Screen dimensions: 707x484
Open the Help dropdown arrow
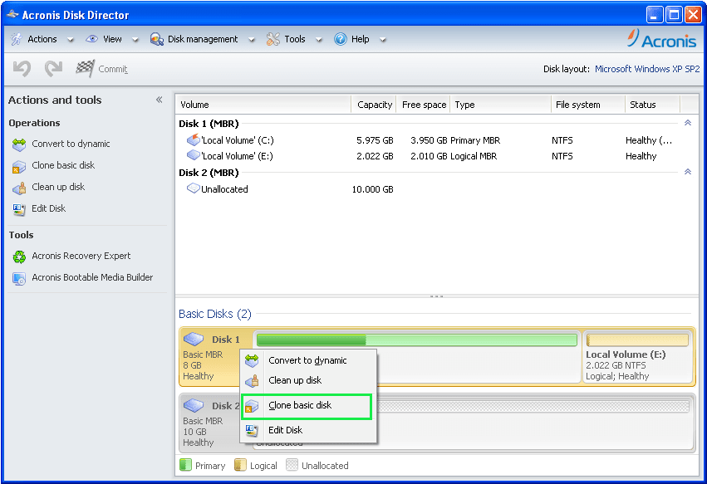point(382,40)
